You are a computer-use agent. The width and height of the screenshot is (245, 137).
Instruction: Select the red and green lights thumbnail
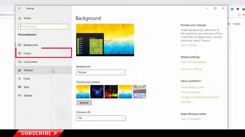coord(111,92)
